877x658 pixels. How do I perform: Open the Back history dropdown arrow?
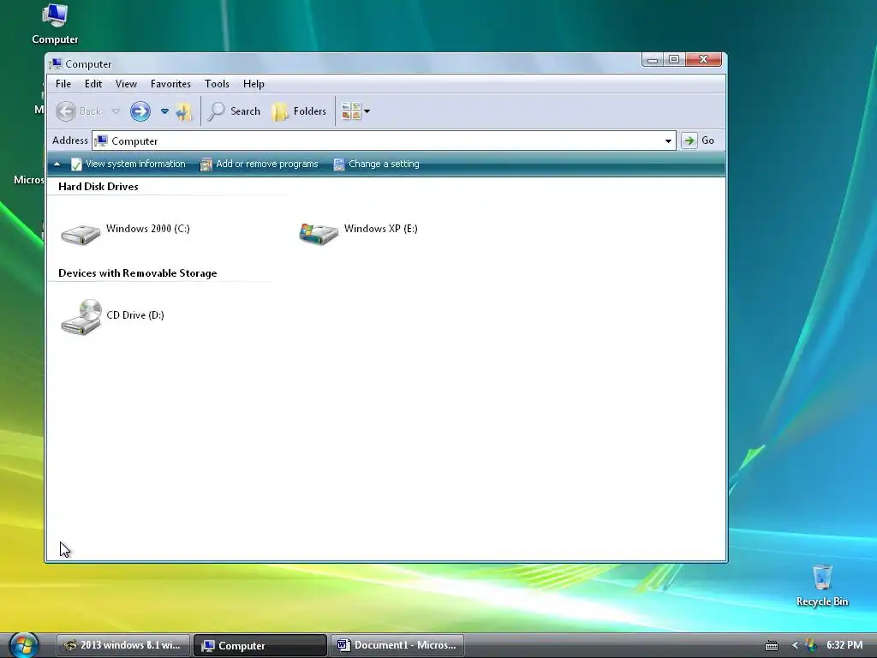[x=116, y=111]
